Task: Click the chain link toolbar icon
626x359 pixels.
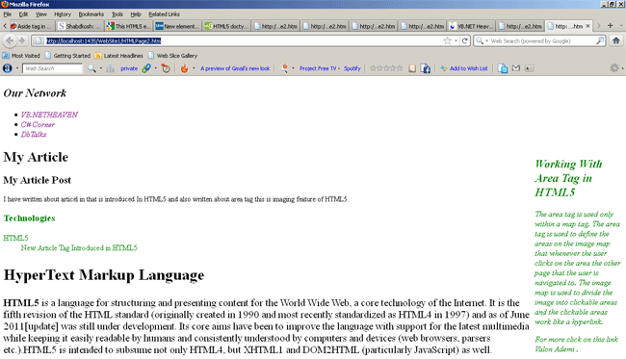Action: (146, 68)
